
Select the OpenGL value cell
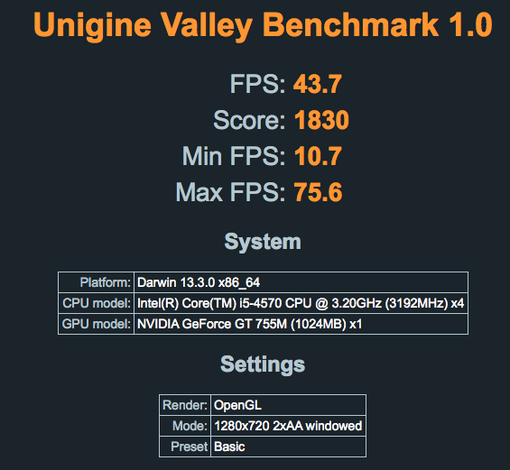pos(289,405)
